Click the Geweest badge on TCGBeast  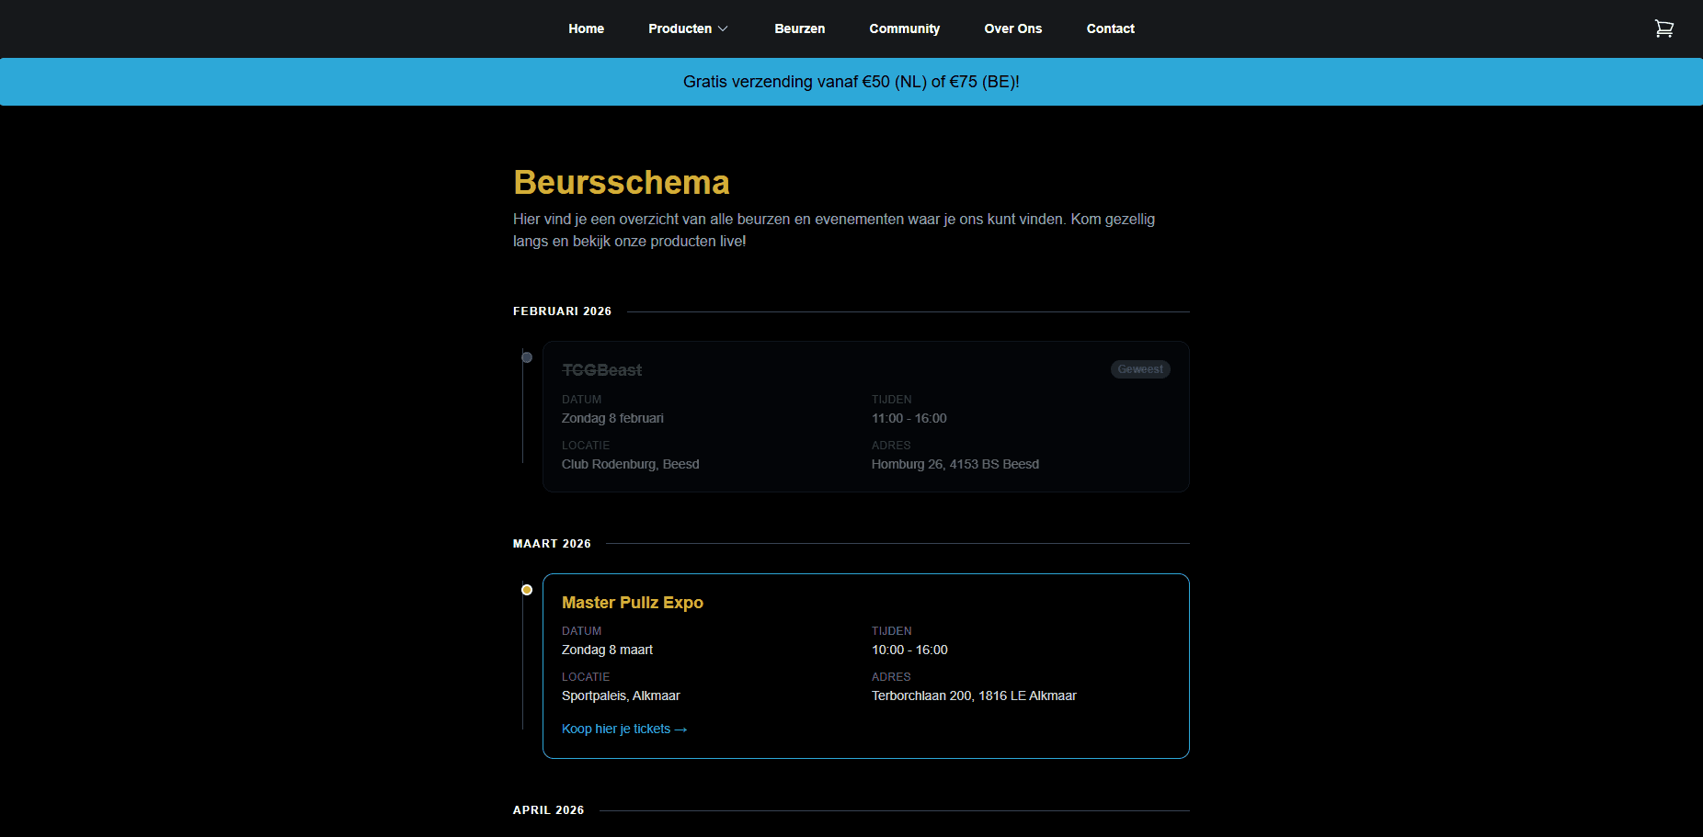[x=1139, y=369]
